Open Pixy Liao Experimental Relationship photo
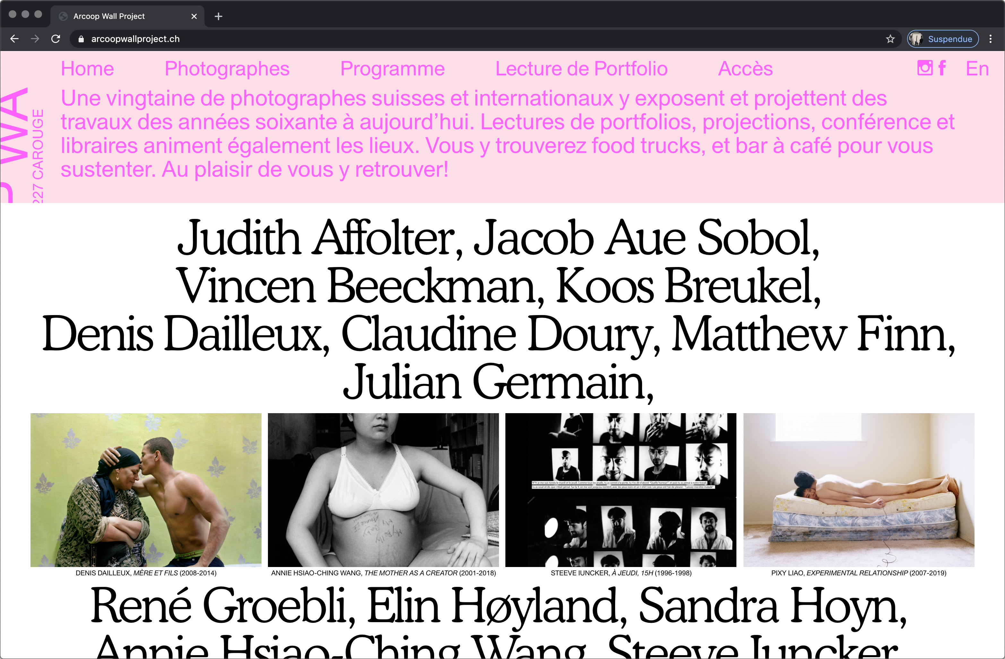 tap(858, 490)
